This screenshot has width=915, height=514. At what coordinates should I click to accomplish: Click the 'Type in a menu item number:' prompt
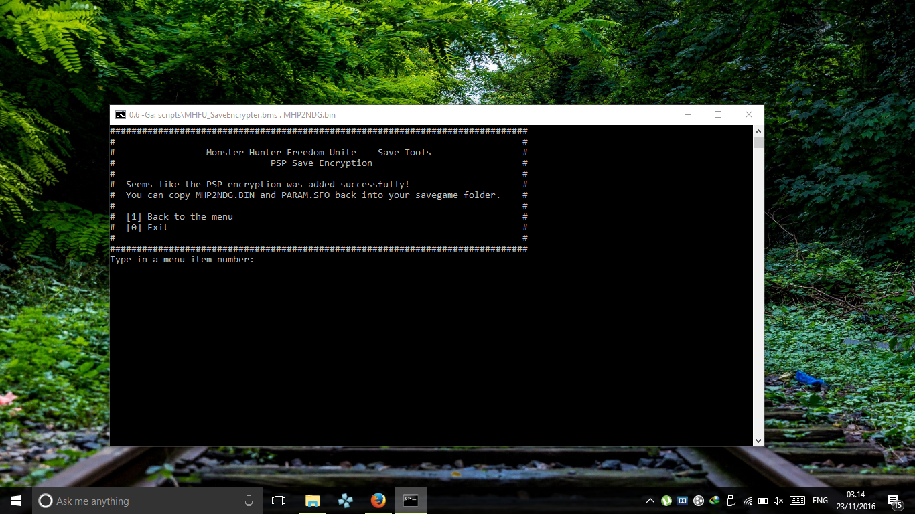click(182, 260)
